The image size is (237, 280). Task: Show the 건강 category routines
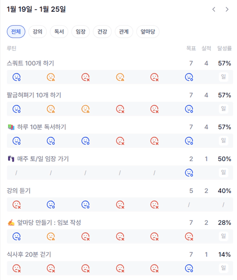click(102, 32)
